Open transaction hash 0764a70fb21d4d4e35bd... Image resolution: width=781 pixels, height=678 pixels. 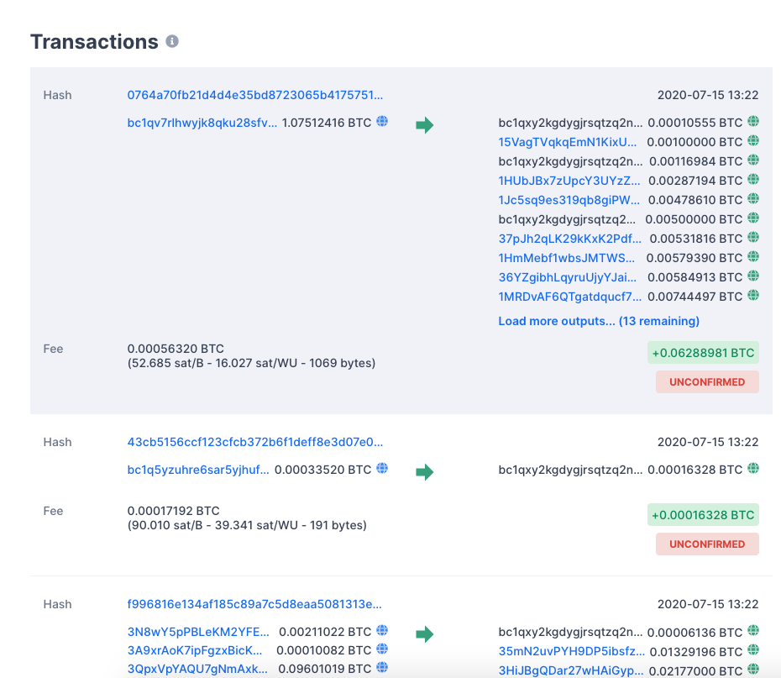(254, 95)
